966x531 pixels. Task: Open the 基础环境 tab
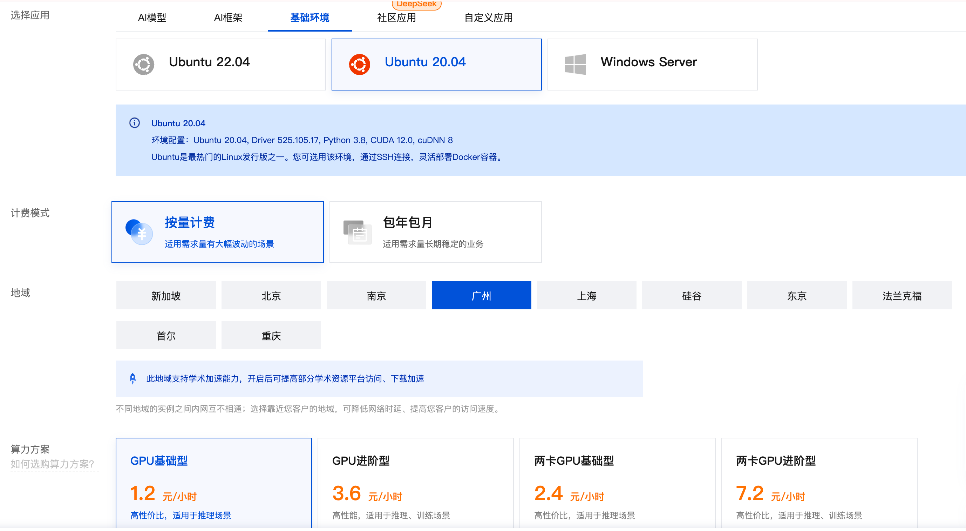tap(310, 18)
